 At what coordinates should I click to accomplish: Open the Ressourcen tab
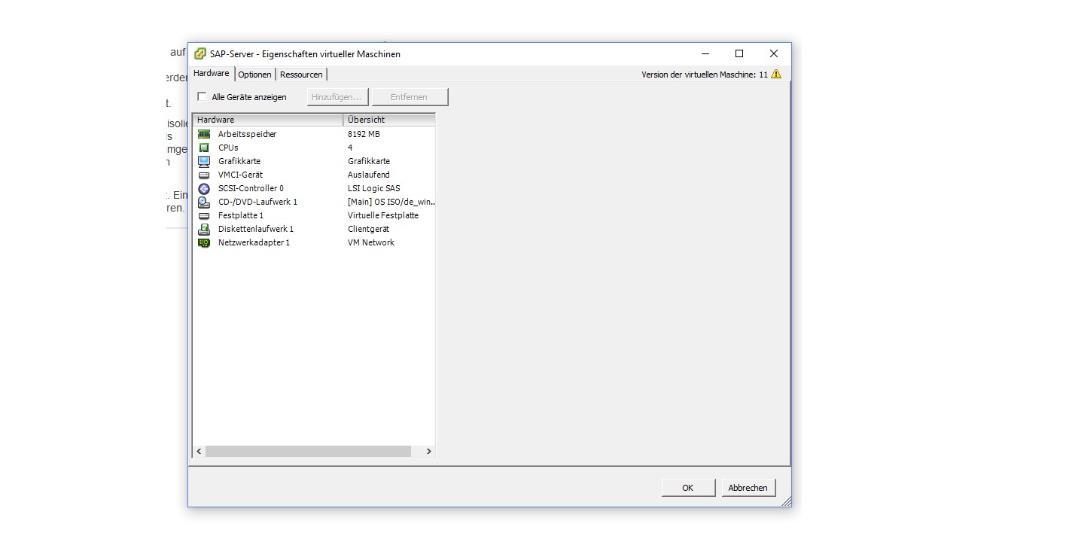point(301,75)
